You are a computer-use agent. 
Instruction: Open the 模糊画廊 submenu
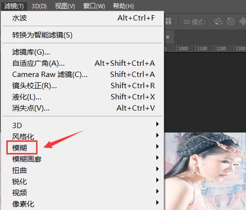82,159
